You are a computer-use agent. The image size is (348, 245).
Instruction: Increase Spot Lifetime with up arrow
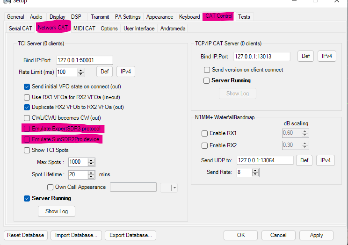click(91, 173)
